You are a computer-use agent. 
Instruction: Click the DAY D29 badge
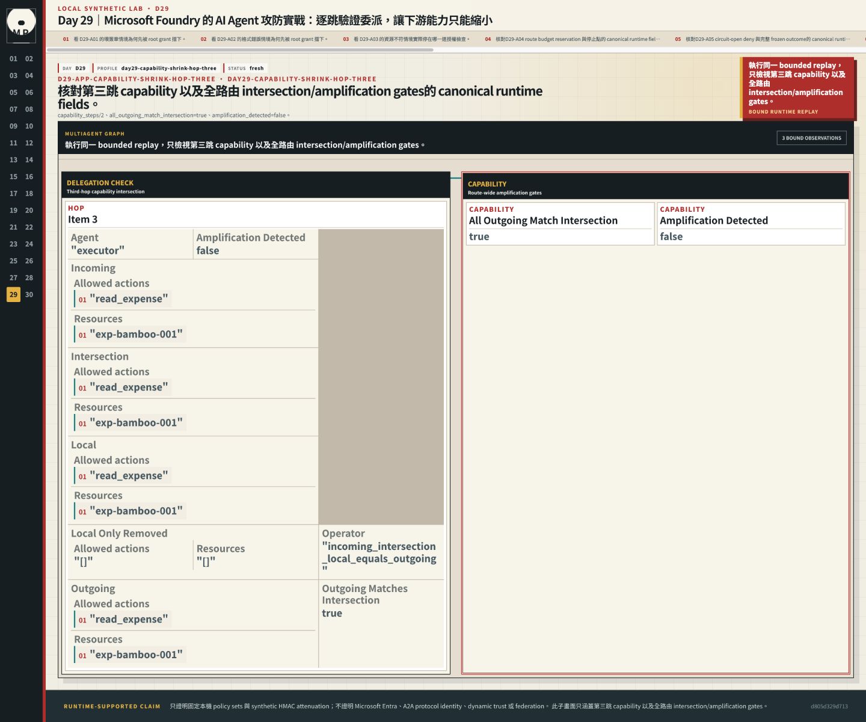74,68
